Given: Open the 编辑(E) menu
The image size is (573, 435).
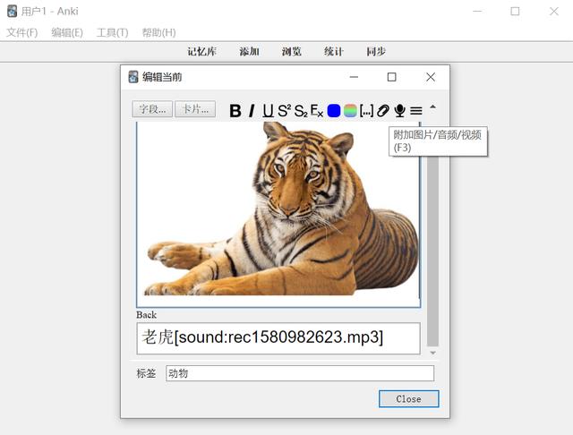Looking at the screenshot, I should tap(67, 32).
